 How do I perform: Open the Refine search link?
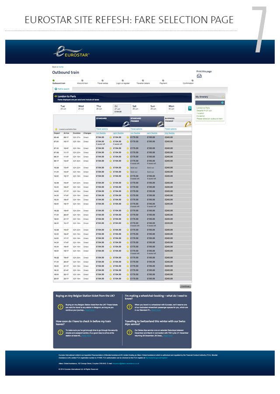63,89
